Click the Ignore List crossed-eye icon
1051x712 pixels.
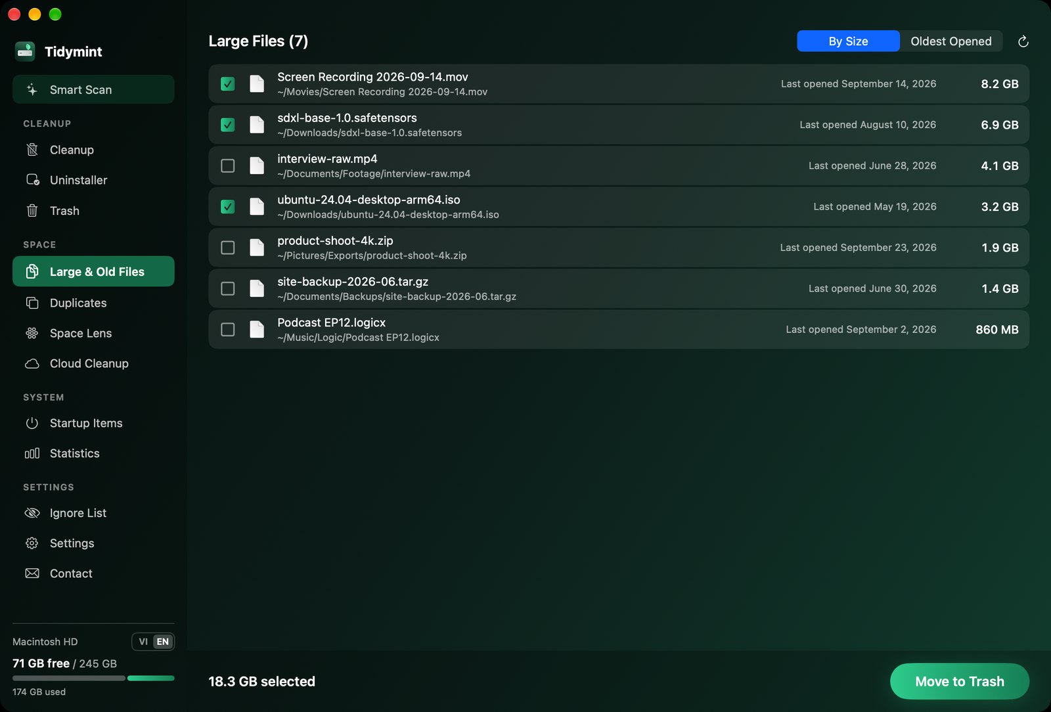tap(32, 513)
